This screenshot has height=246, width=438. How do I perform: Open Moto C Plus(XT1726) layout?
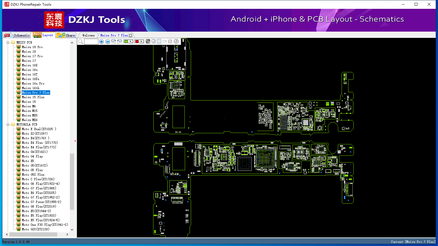[x=38, y=179]
